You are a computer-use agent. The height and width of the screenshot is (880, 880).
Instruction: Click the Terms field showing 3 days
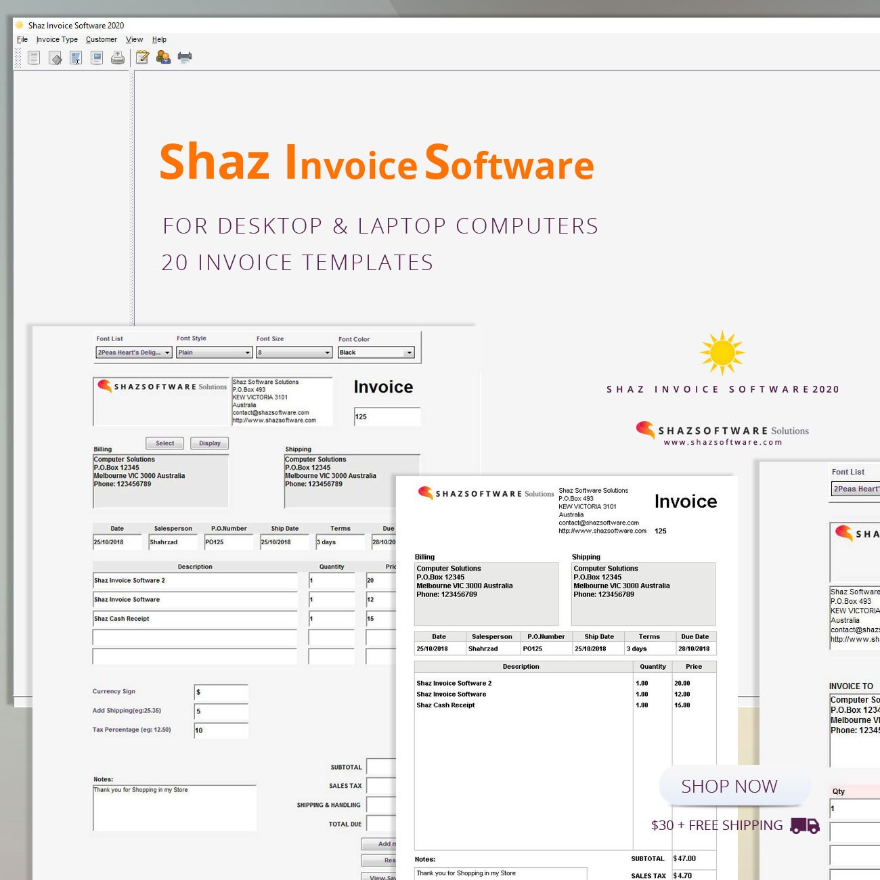point(340,542)
